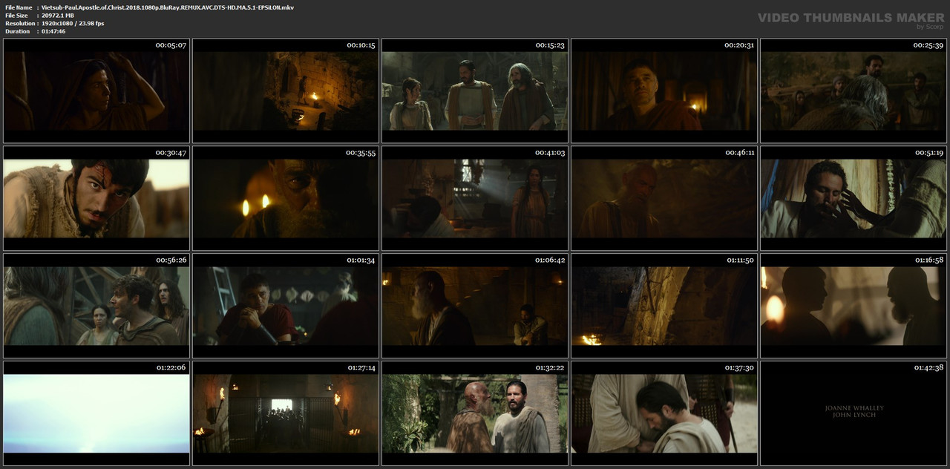The height and width of the screenshot is (469, 950).
Task: Click the resolution value 1920x1080 / 23.98 fps
Action: [x=73, y=23]
